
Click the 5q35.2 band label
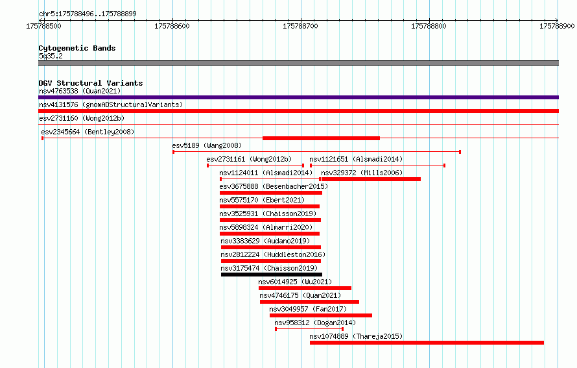pyautogui.click(x=51, y=56)
